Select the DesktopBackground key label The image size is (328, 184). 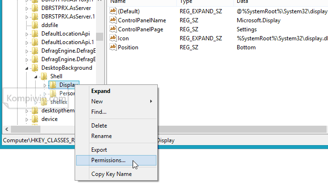(67, 68)
